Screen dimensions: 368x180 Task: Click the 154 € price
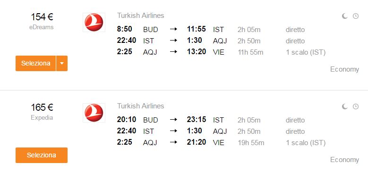pyautogui.click(x=42, y=17)
